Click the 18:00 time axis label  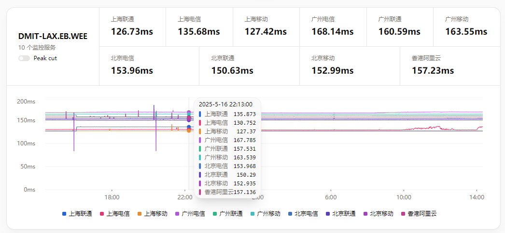click(112, 197)
